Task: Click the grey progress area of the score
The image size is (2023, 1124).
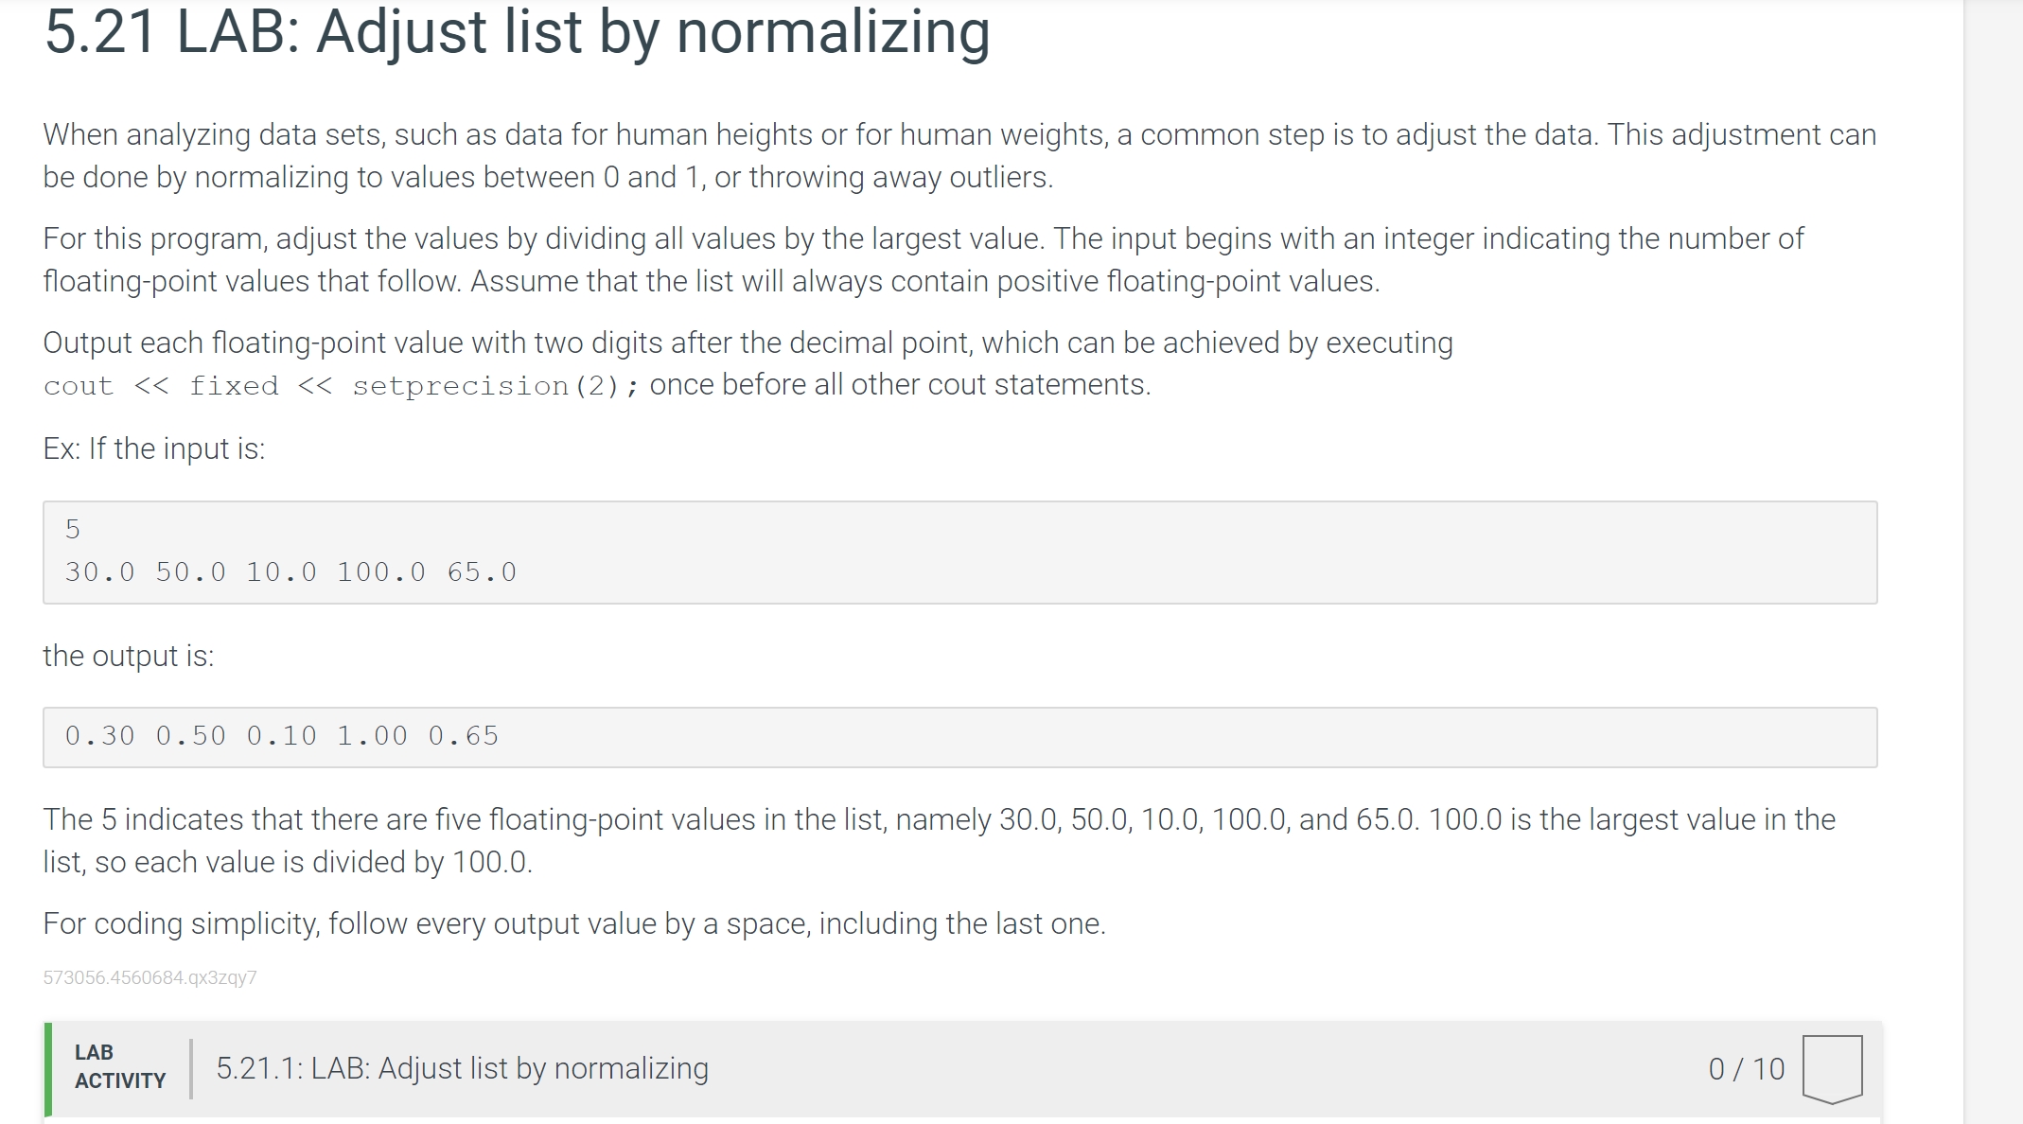Action: tap(1746, 1067)
